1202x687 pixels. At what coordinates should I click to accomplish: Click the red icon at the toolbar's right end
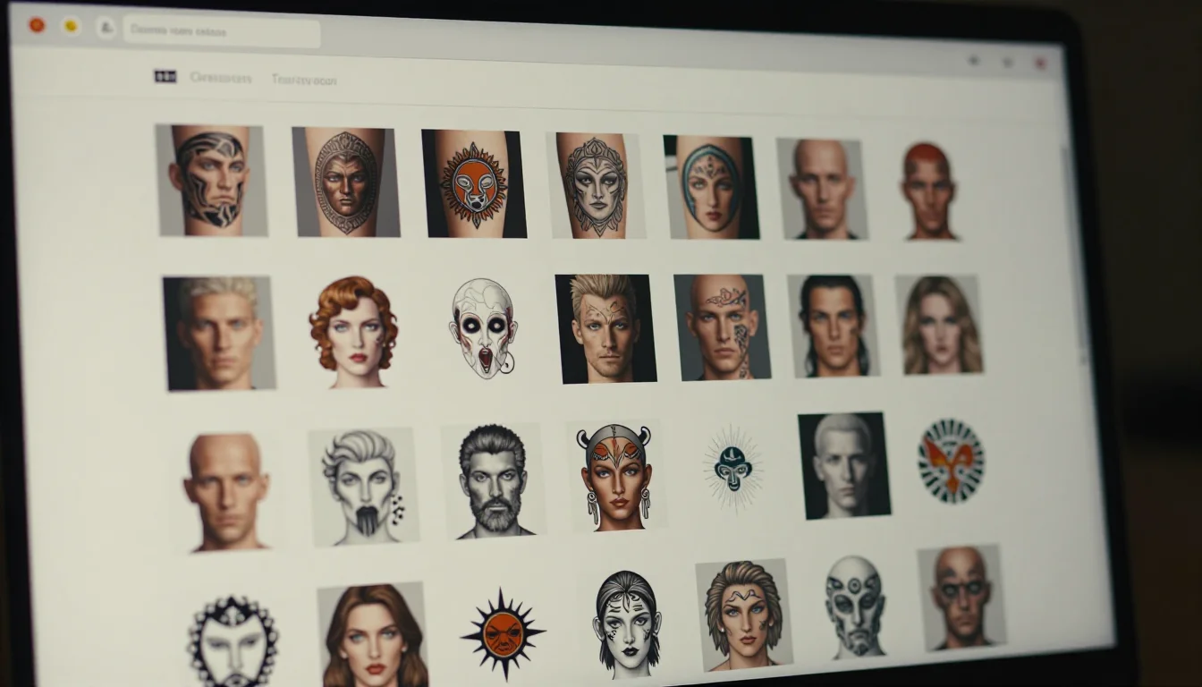point(1040,63)
